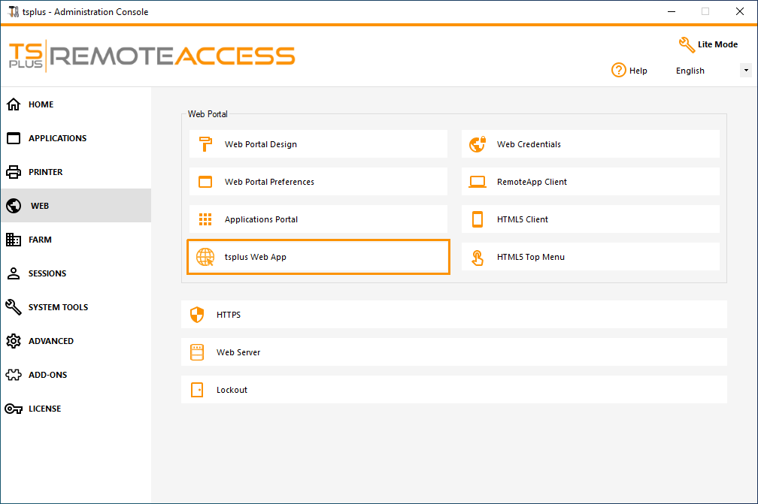Switch to Lite Mode

tap(708, 44)
